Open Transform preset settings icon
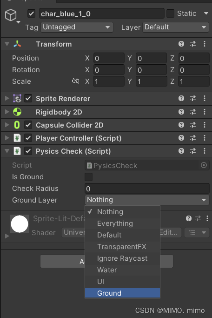The image size is (212, 318). [x=193, y=44]
